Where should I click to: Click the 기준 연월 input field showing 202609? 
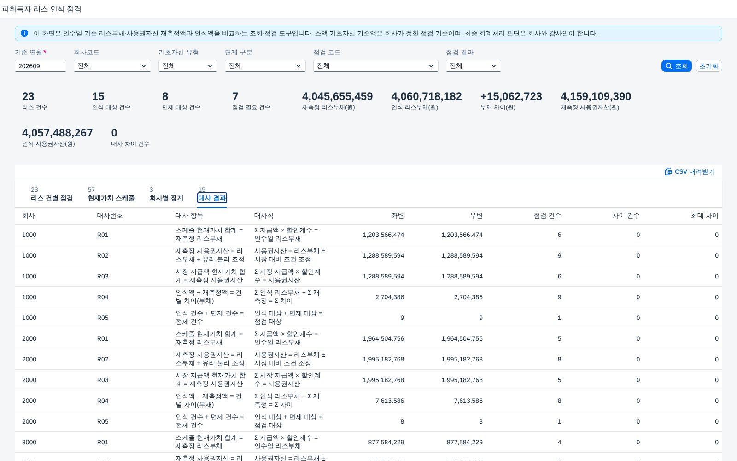coord(41,66)
